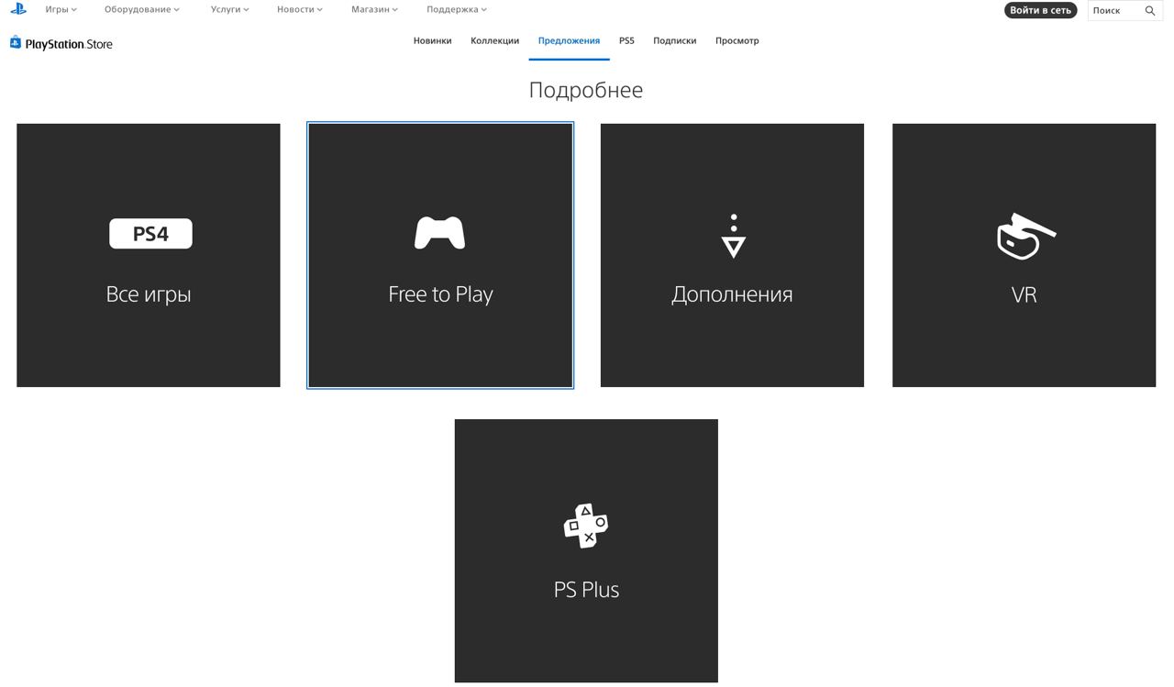Switch to the Новинки tab
Image resolution: width=1174 pixels, height=687 pixels.
coord(432,40)
